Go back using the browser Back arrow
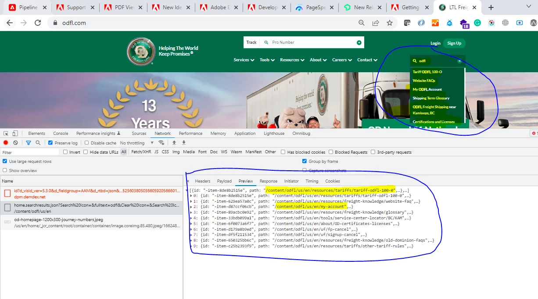The width and height of the screenshot is (538, 299). 10,23
